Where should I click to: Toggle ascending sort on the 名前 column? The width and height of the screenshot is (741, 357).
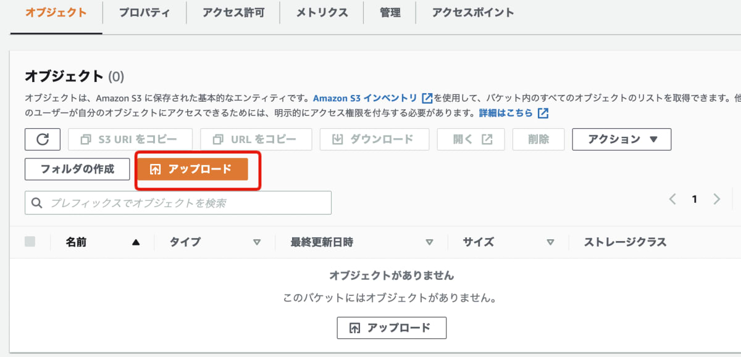tap(137, 242)
